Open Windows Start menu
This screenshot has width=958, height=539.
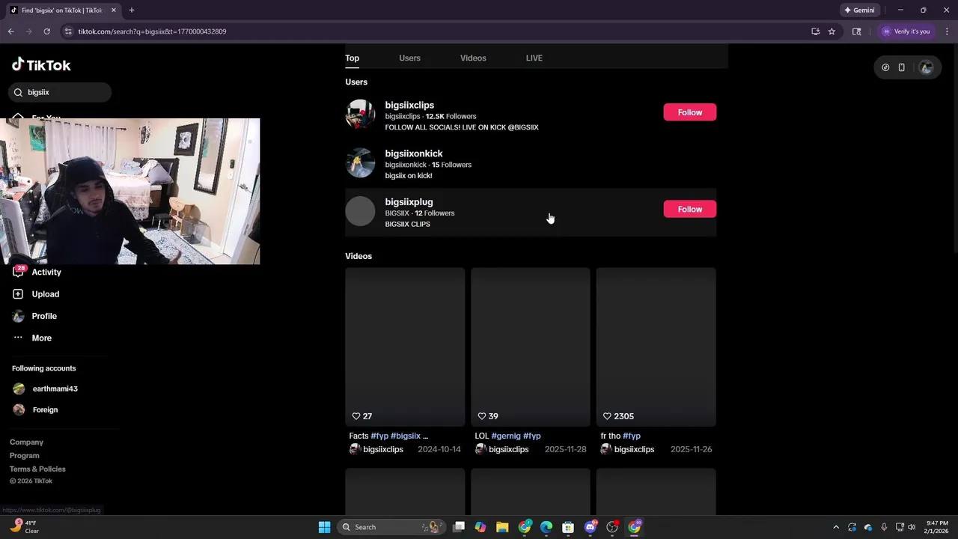pos(324,527)
